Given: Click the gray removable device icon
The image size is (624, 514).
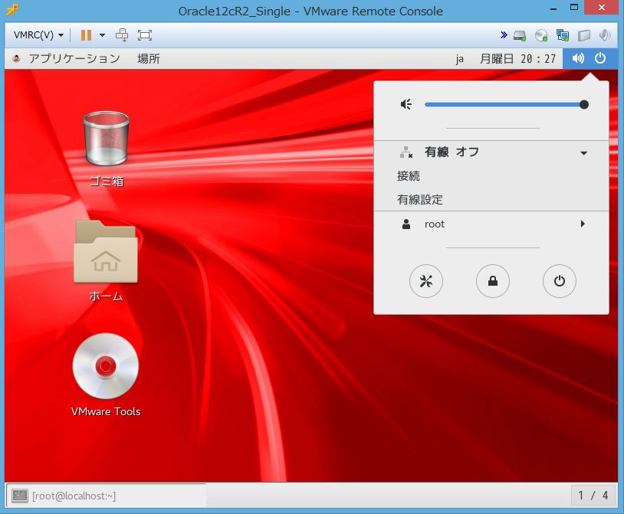Looking at the screenshot, I should 584,35.
